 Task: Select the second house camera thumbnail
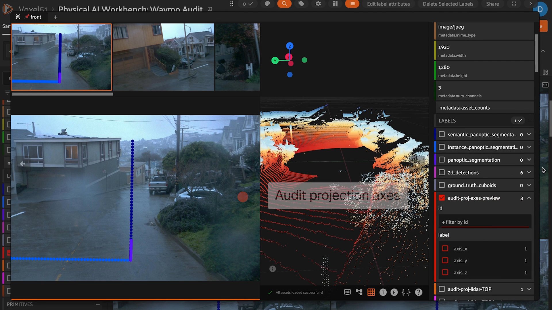[x=164, y=57]
